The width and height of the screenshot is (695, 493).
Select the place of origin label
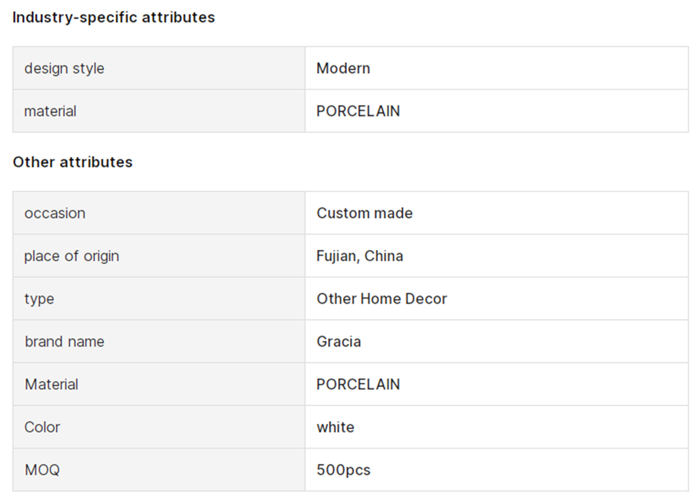71,256
